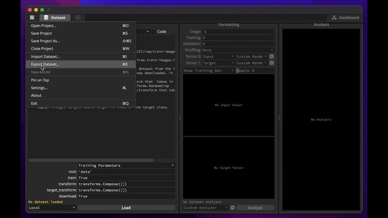Select Exit from the menu
388x218 pixels.
point(81,104)
